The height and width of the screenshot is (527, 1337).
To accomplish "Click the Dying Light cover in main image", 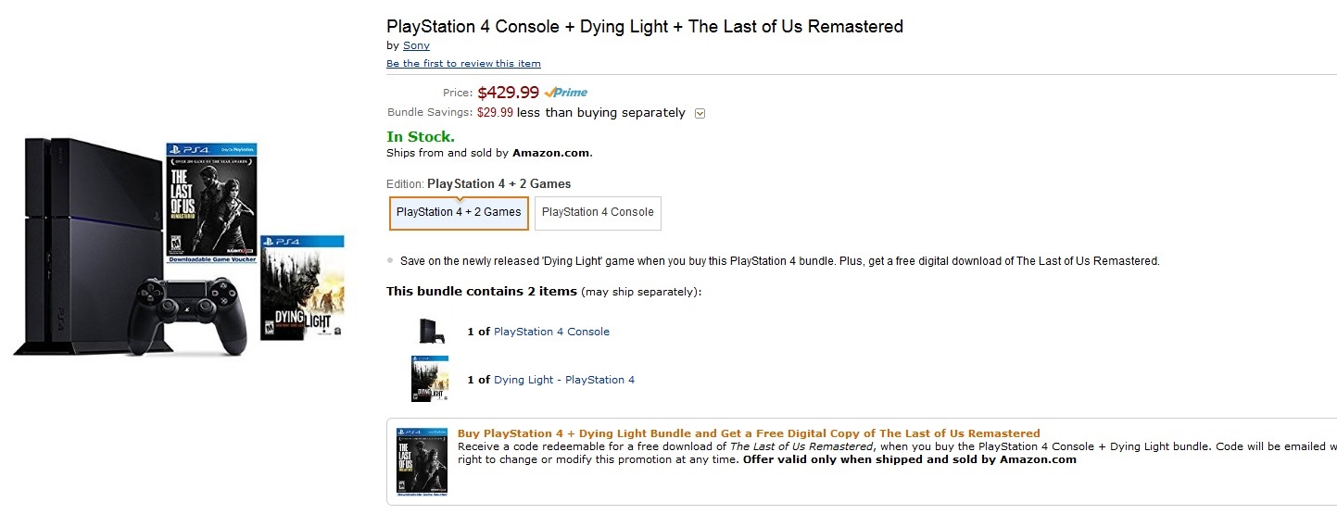I will 302,287.
